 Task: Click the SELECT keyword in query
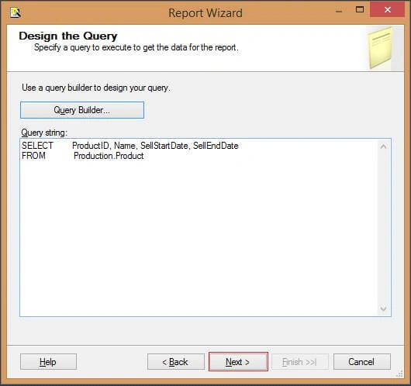(37, 146)
